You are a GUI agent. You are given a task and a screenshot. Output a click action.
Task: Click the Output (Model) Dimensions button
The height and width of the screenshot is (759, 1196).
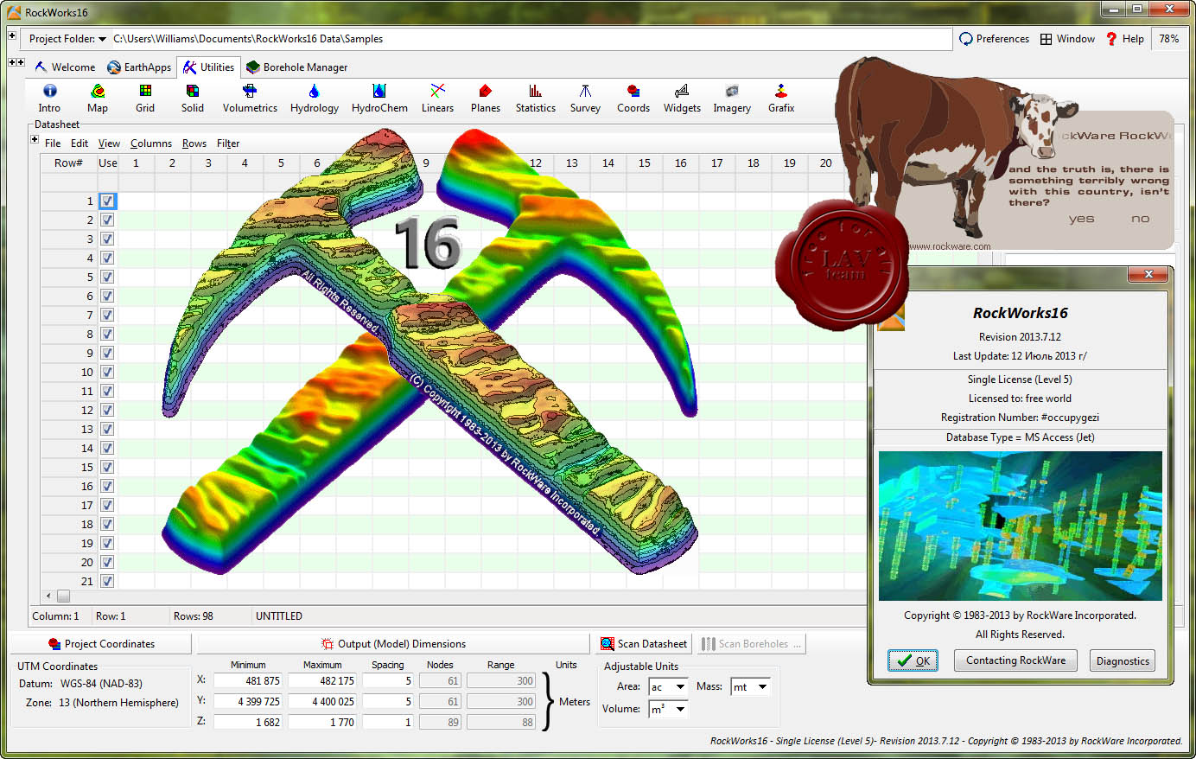393,644
